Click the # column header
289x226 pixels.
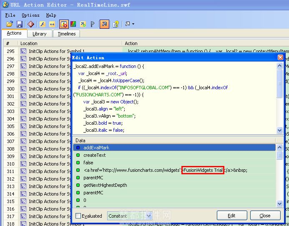point(10,43)
